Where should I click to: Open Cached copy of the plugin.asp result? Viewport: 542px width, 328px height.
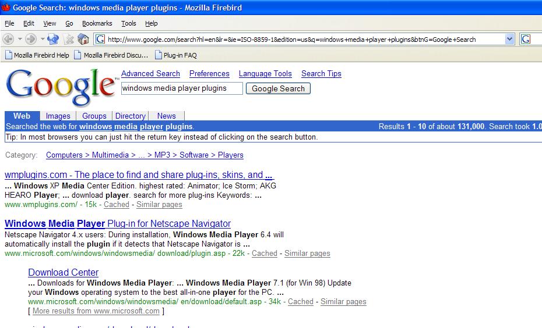point(265,254)
